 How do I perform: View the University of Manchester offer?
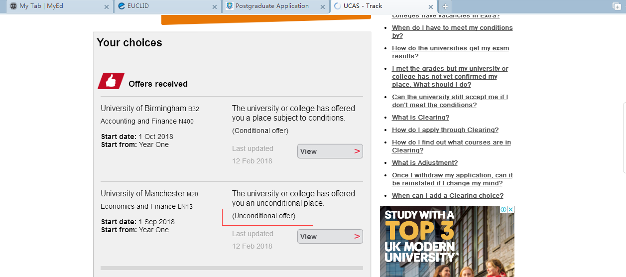330,237
